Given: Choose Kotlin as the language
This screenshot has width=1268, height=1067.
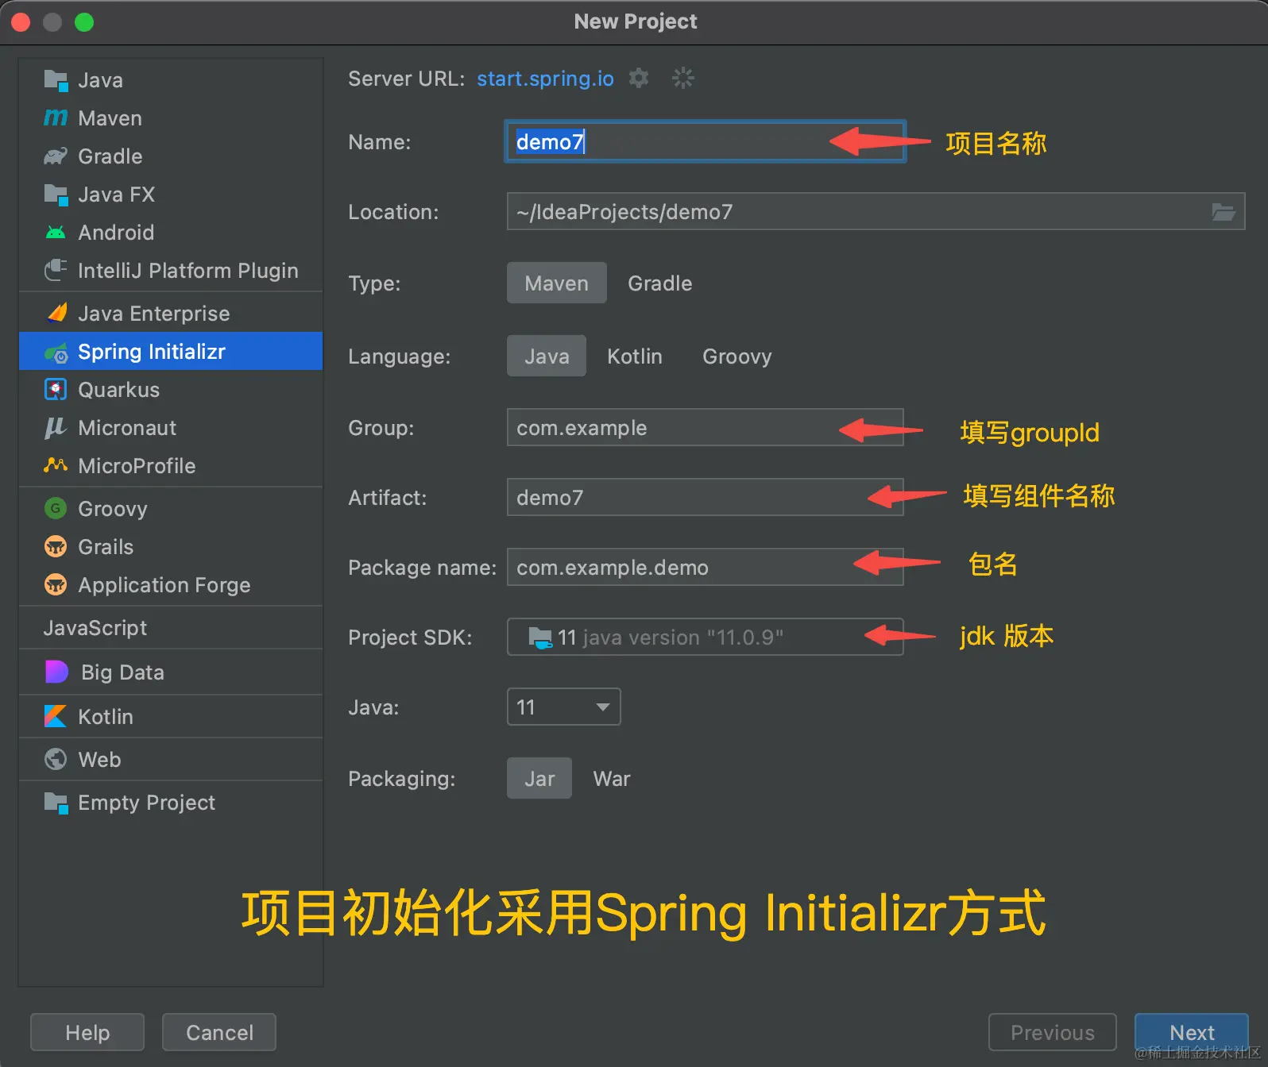Looking at the screenshot, I should (x=635, y=356).
